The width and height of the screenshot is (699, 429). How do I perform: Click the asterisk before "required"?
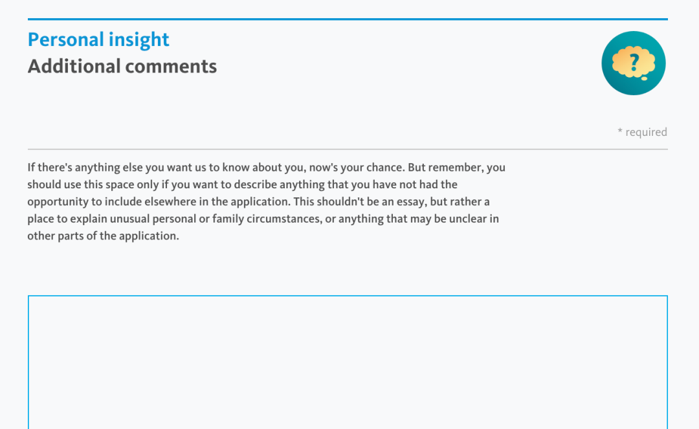pos(620,132)
